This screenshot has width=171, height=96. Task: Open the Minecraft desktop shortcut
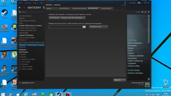pyautogui.click(x=5, y=43)
